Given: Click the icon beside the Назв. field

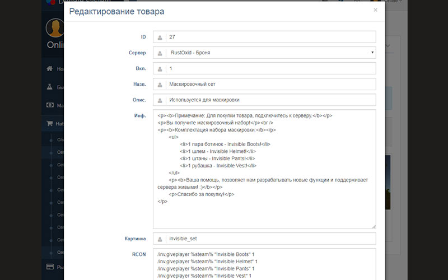Looking at the screenshot, I should [160, 84].
